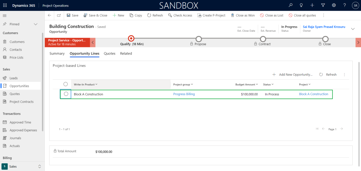Open Approved Time in the sidebar
The image size is (361, 171).
pos(20,122)
